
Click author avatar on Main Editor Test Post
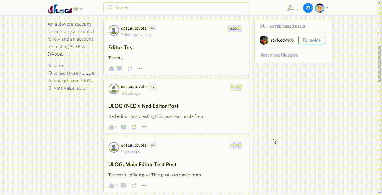[114, 147]
